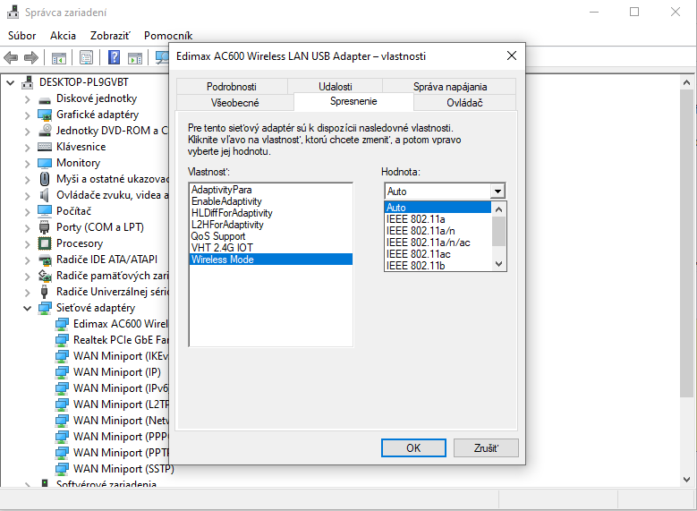Screen dimensions: 697x511
Task: Select HLDiffForAdaptivity property
Action: pyautogui.click(x=270, y=213)
